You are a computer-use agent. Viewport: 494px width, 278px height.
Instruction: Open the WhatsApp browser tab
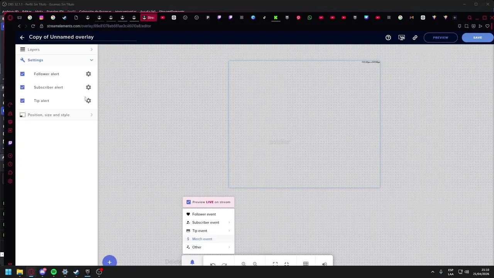click(310, 17)
